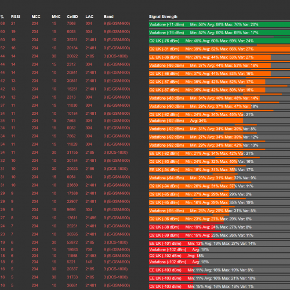The width and height of the screenshot is (290, 290).
Task: Click the Band cell in CellID 20337 row
Action: tap(115, 269)
